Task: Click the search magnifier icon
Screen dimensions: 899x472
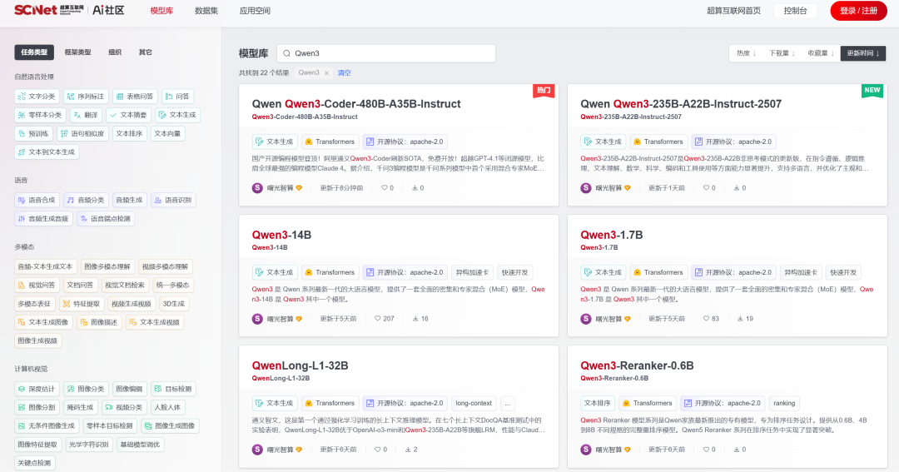Action: click(x=286, y=53)
